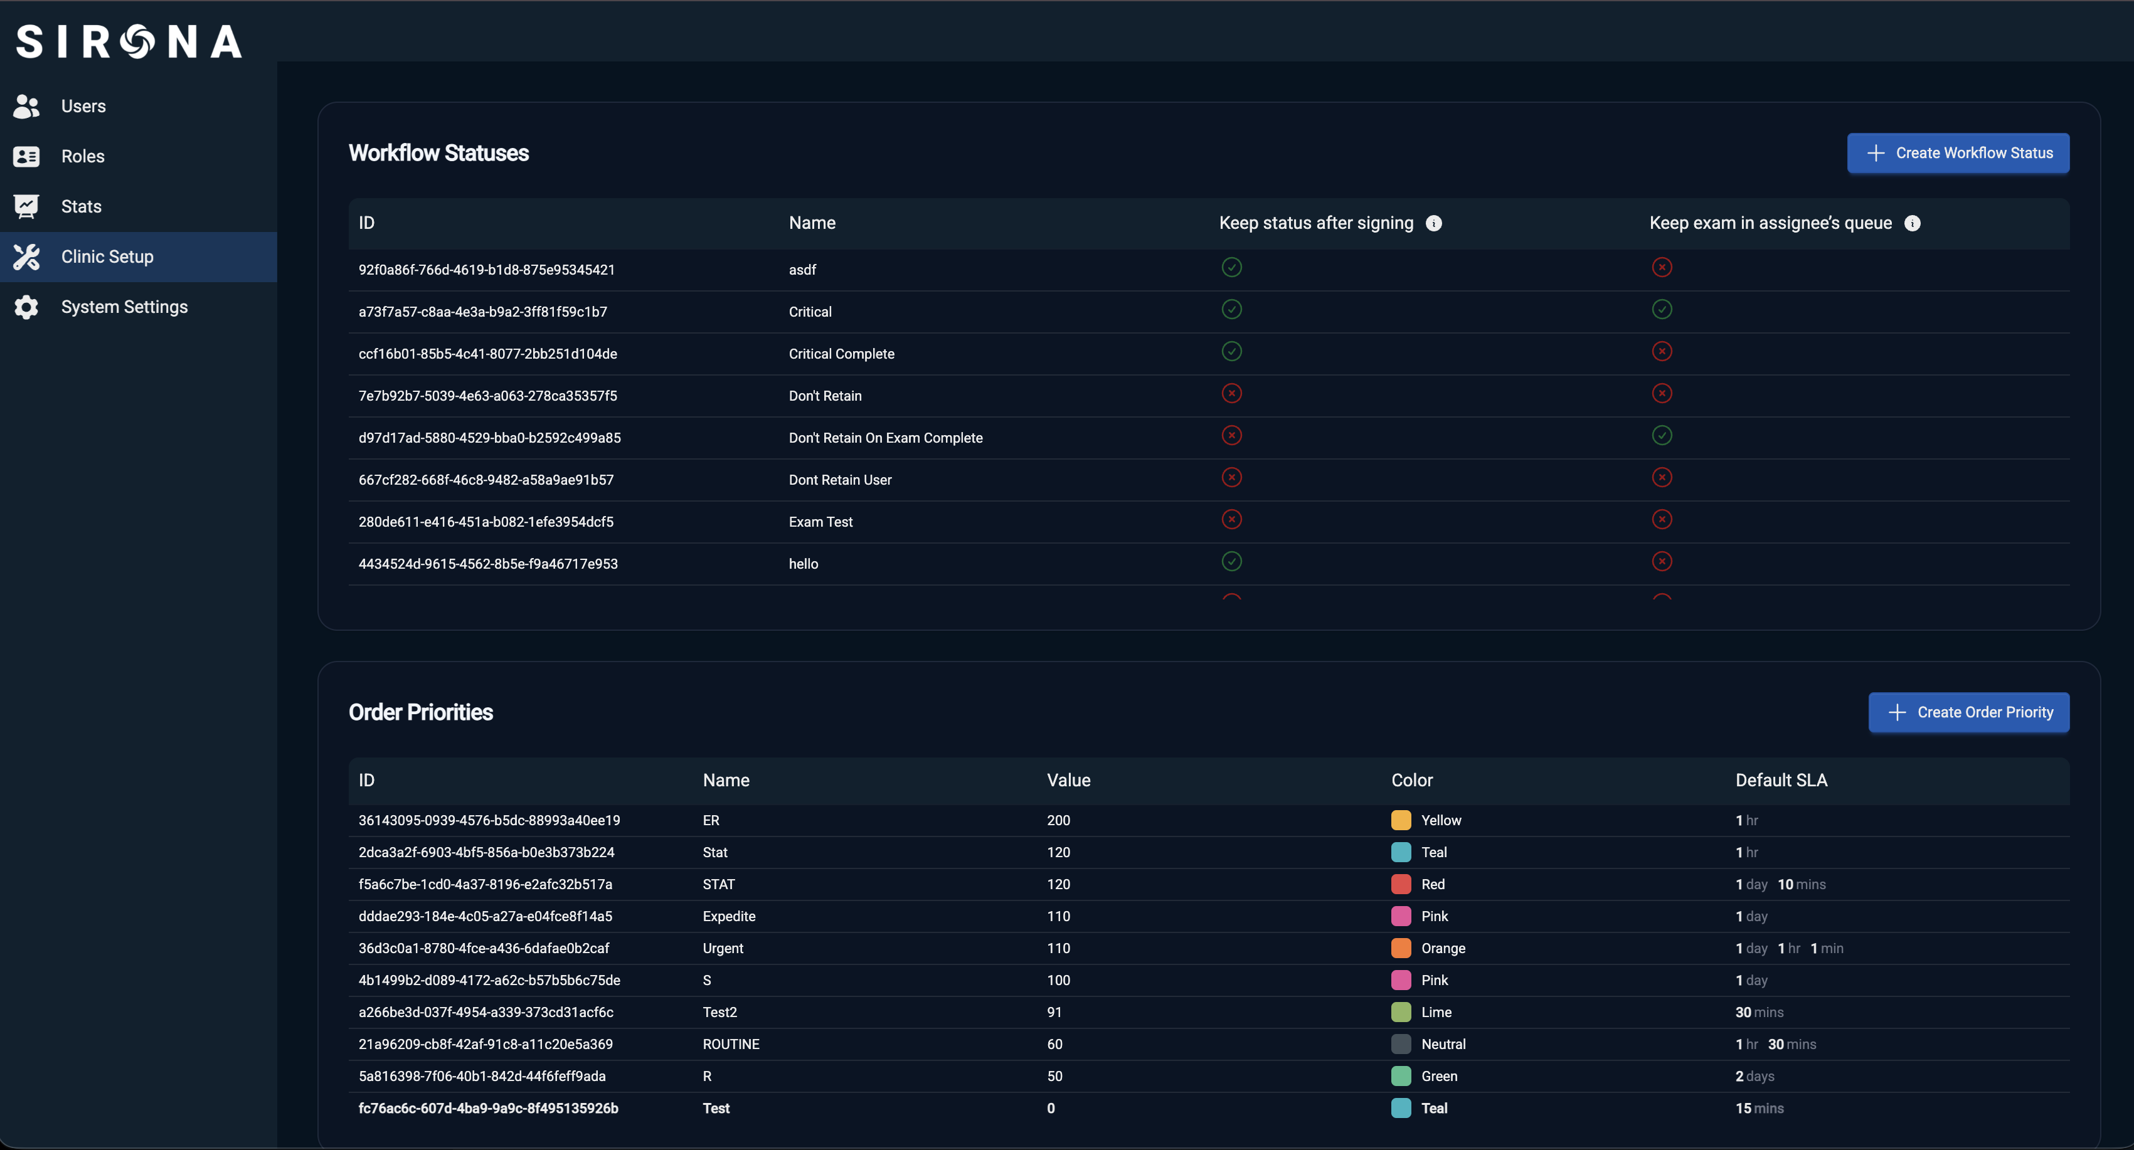Toggle hello keep status after signing check
The image size is (2134, 1150).
click(1232, 561)
